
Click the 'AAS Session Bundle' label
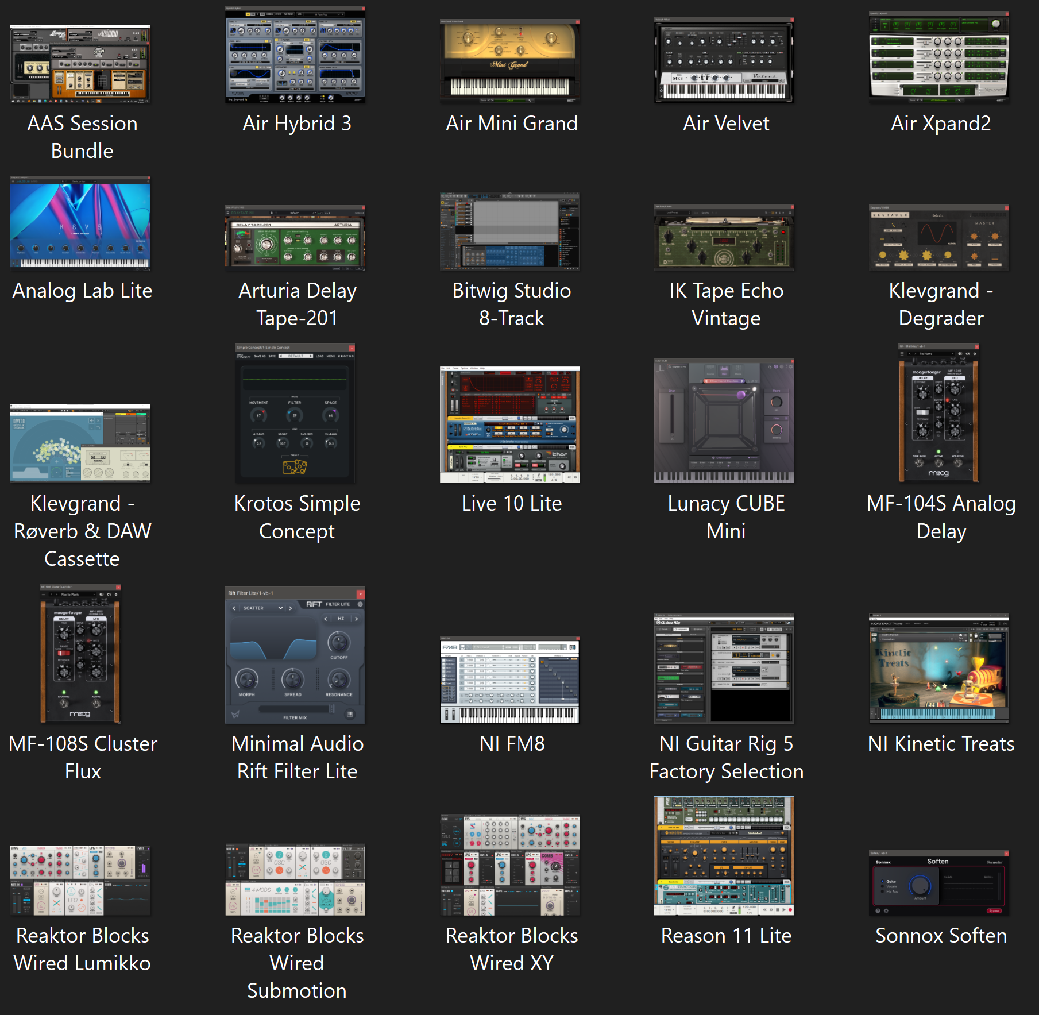pyautogui.click(x=82, y=137)
